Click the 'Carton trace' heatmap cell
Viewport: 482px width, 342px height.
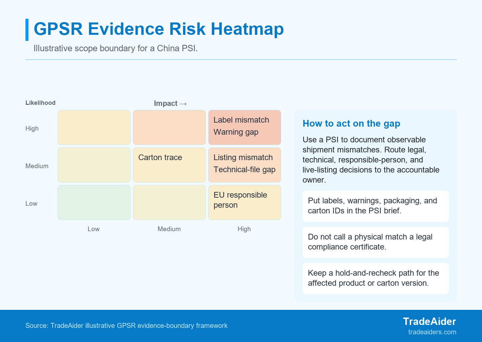[169, 165]
